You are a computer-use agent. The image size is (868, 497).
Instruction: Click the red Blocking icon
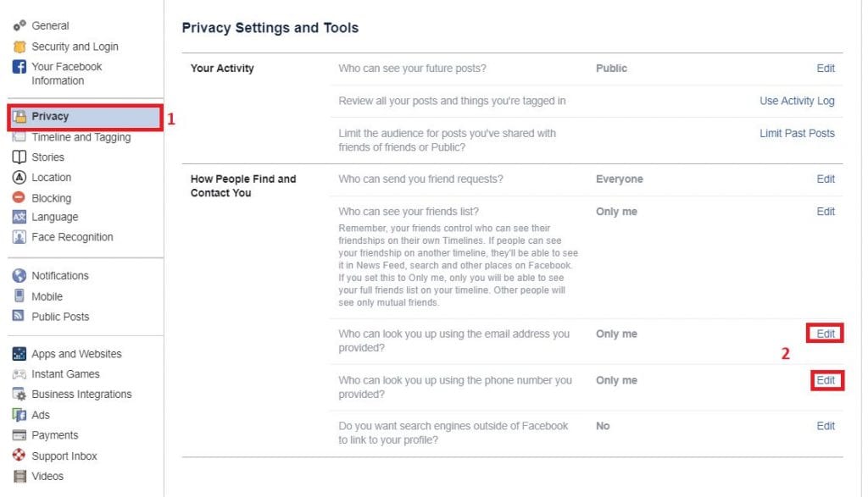pyautogui.click(x=19, y=198)
